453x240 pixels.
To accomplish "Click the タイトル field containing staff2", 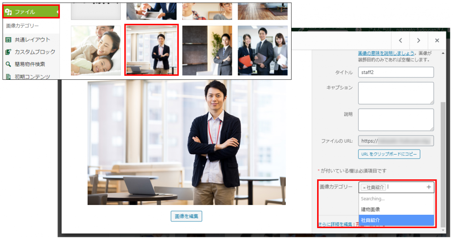I will click(395, 72).
